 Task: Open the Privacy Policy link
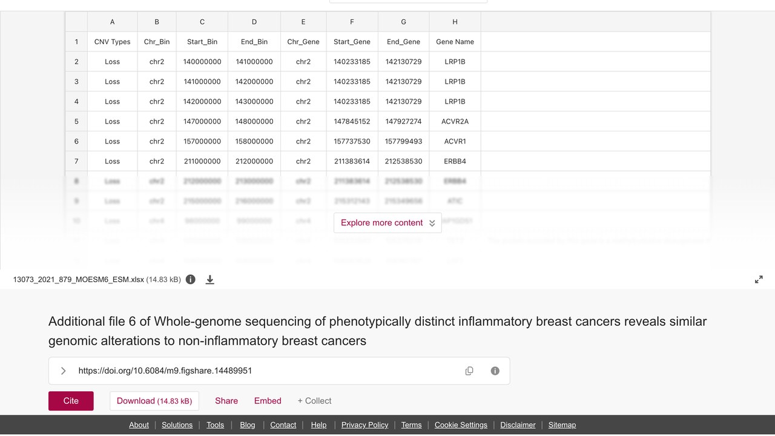pos(364,425)
